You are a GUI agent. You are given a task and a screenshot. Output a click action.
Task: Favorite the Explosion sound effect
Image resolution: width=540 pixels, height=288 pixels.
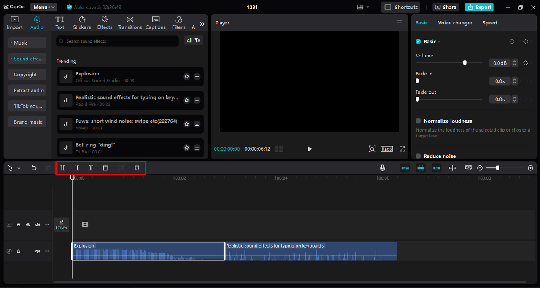pyautogui.click(x=186, y=77)
